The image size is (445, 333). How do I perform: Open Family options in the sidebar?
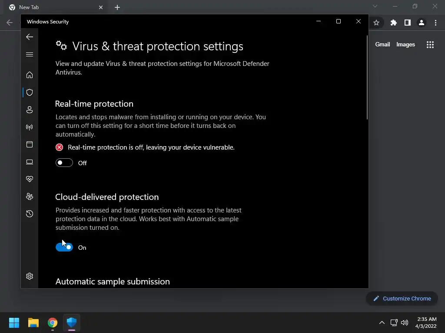[x=30, y=196]
